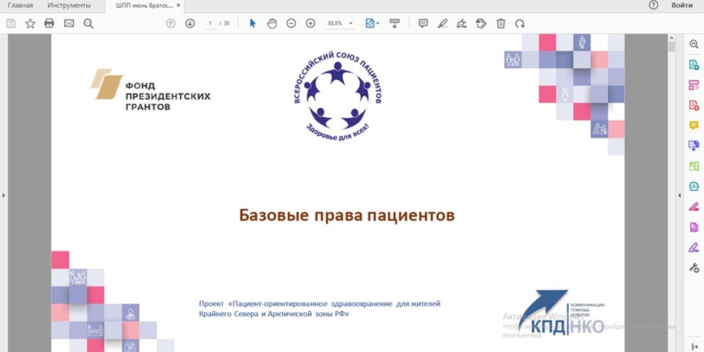704x352 pixels.
Task: Add a sticky note comment
Action: [423, 23]
